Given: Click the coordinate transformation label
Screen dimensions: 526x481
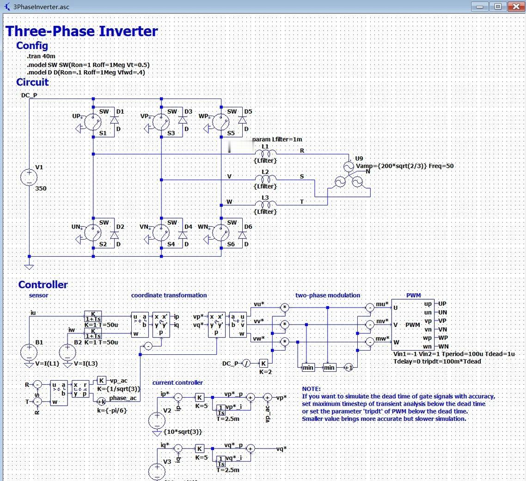Looking at the screenshot, I should [169, 295].
